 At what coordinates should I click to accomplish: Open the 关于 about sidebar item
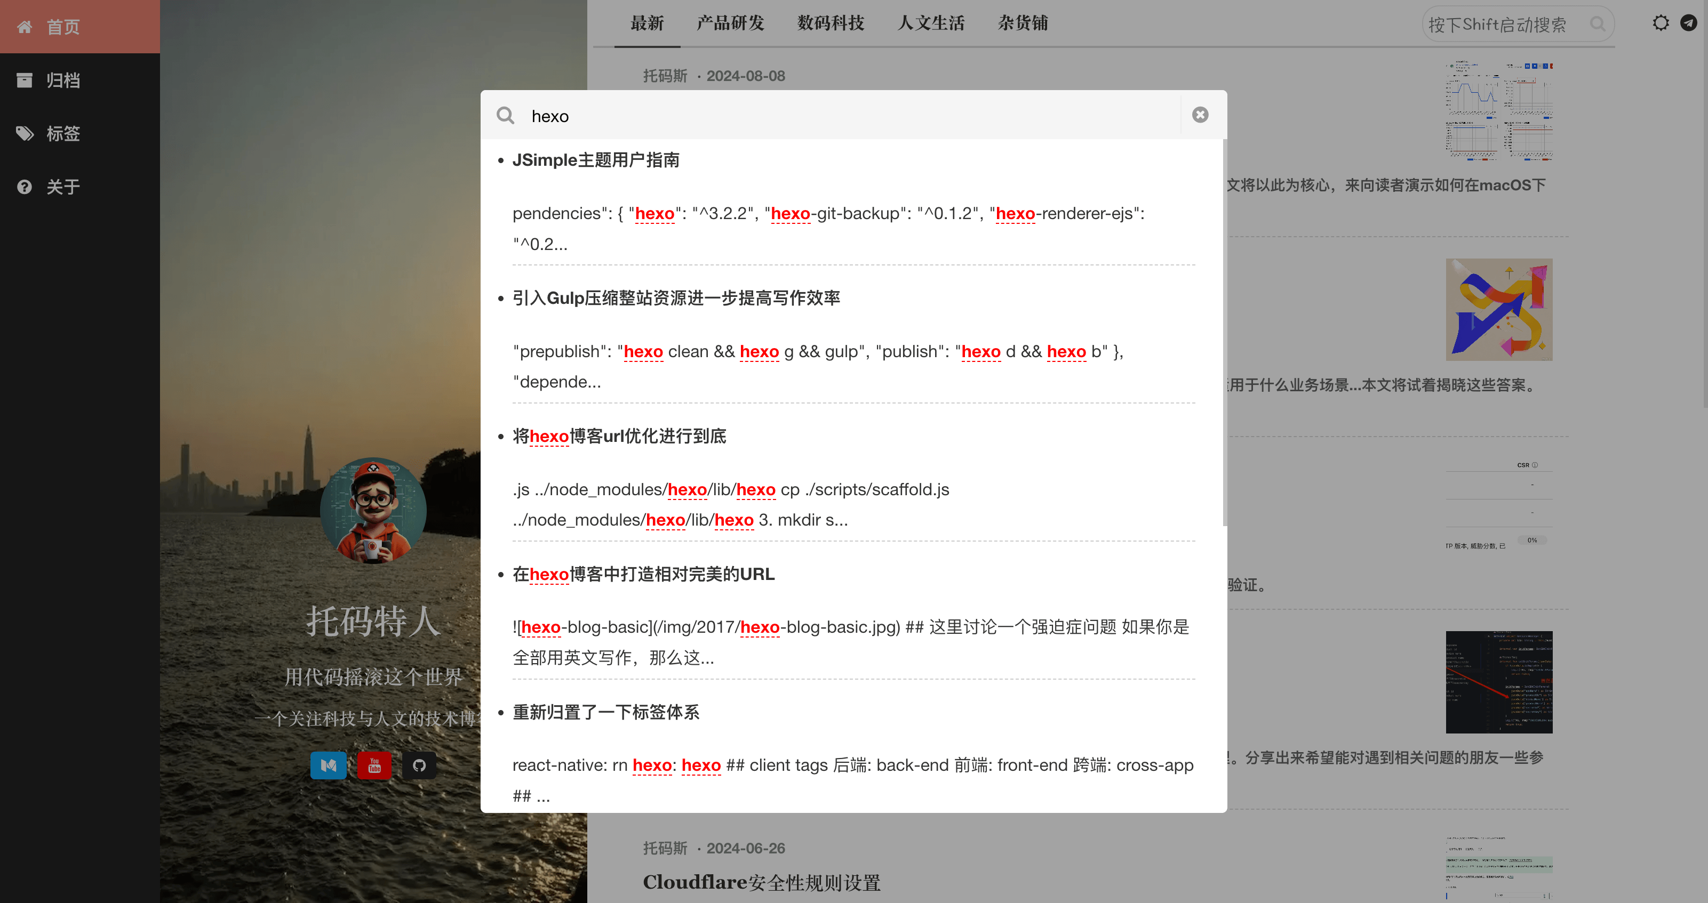point(79,187)
